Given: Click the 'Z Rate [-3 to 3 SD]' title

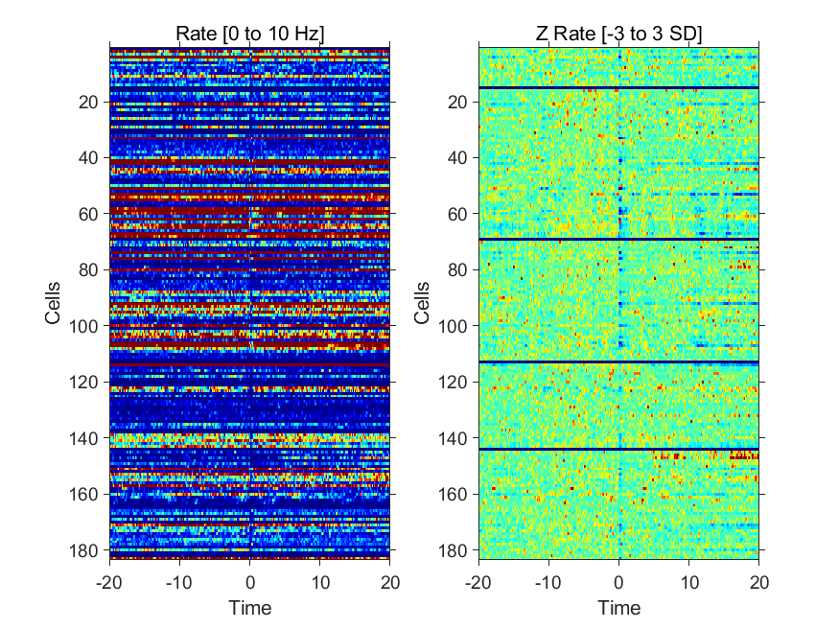Looking at the screenshot, I should click(x=619, y=34).
